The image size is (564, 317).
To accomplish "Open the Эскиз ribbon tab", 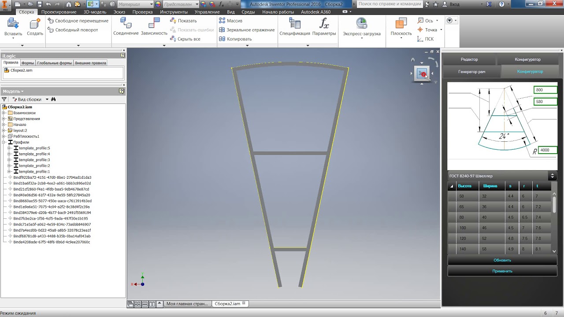I will click(119, 12).
